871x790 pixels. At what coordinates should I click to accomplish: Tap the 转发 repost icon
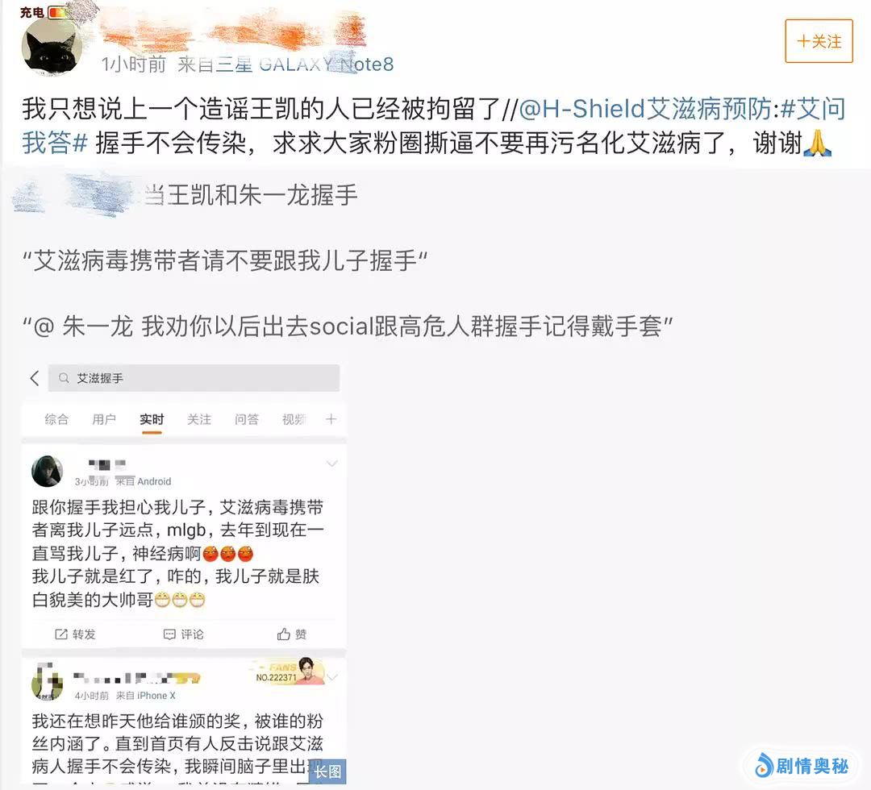tap(75, 634)
